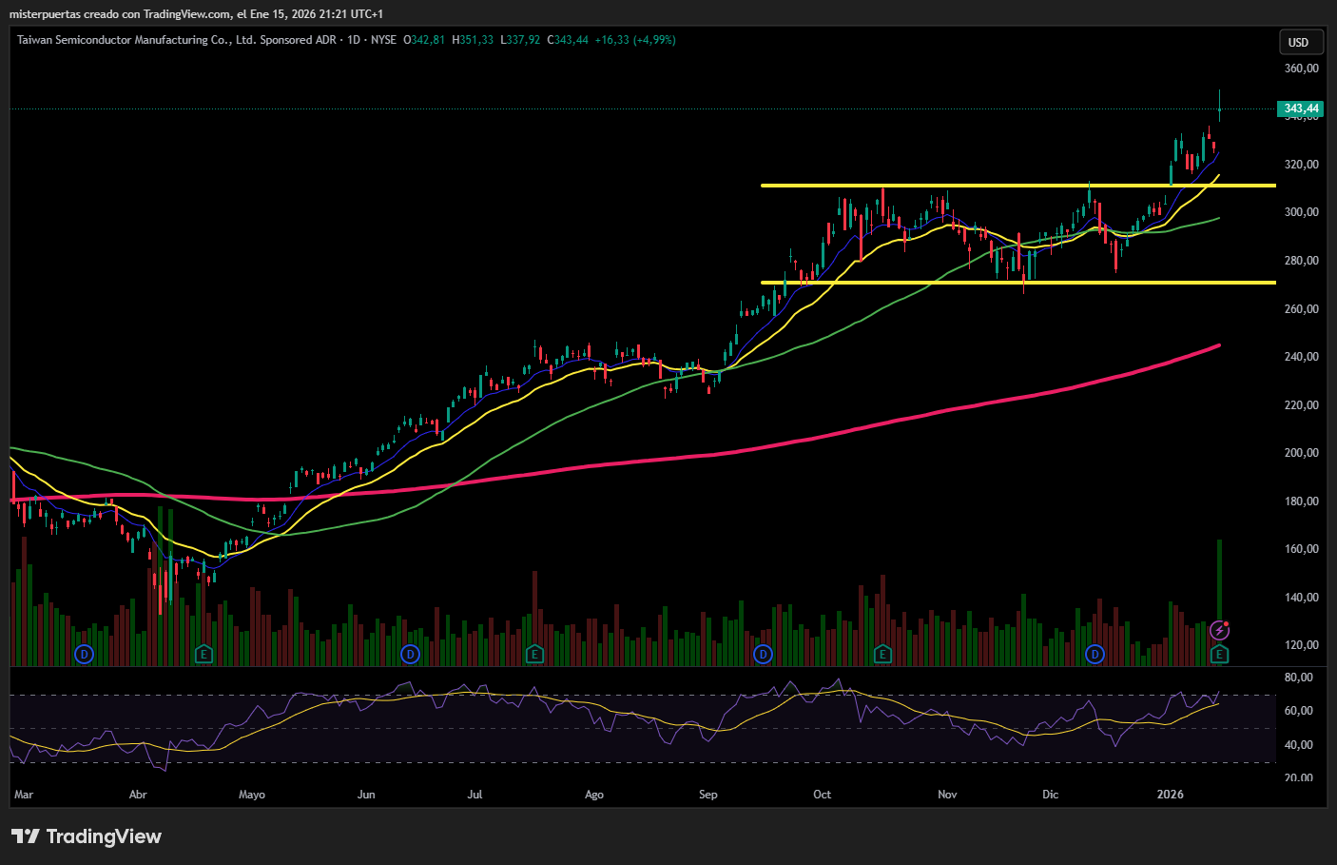Click the Mar label on the time axis
This screenshot has width=1337, height=865.
24,795
